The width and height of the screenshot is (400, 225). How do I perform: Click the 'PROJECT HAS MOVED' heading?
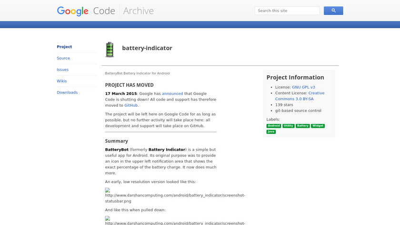pos(130,85)
